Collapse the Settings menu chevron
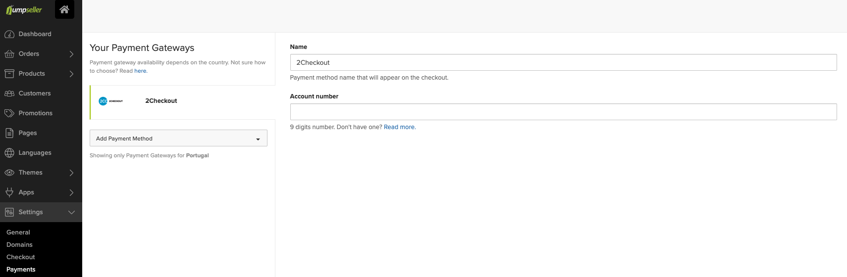 [x=71, y=212]
